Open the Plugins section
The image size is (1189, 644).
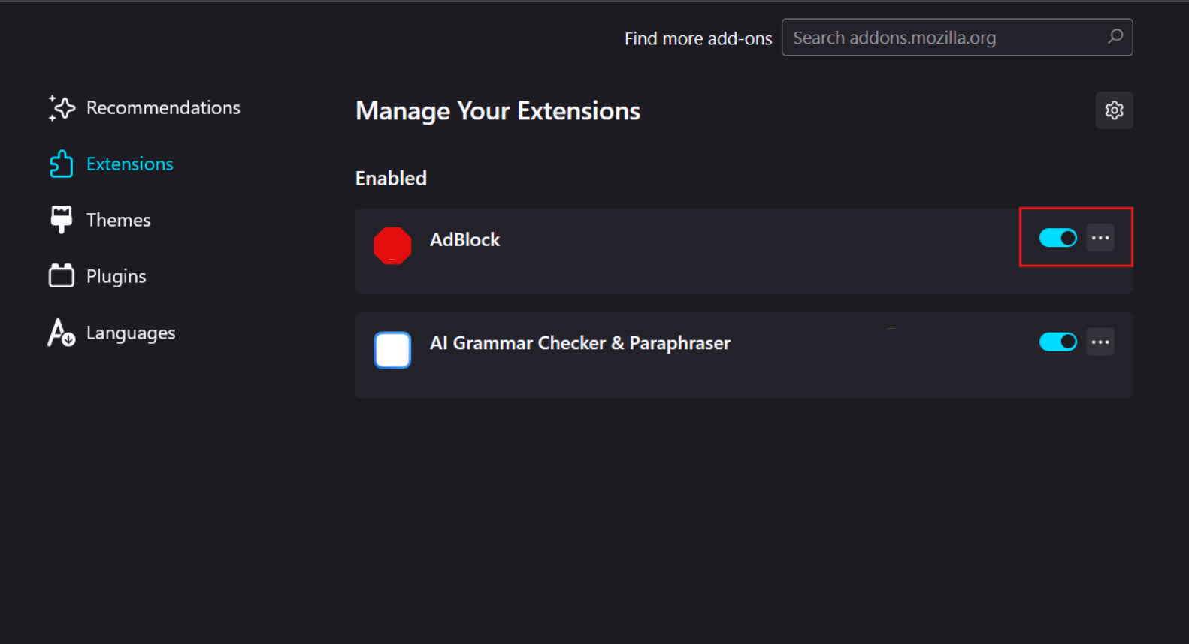click(116, 275)
